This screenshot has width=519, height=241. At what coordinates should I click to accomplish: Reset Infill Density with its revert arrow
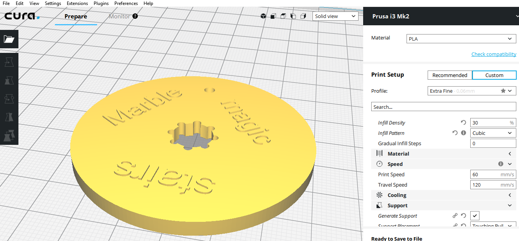pyautogui.click(x=463, y=123)
